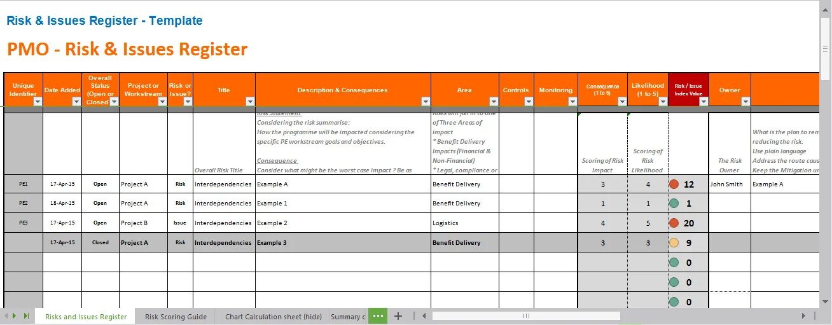Select the Example 2 description cell

pos(343,223)
